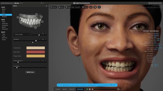Stop the preview animation
Viewport: 163px width, 91px height.
pos(90,89)
